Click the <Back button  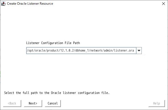12,103
